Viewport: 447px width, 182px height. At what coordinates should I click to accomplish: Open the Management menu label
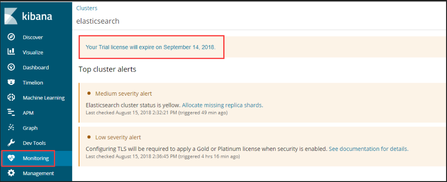39,173
